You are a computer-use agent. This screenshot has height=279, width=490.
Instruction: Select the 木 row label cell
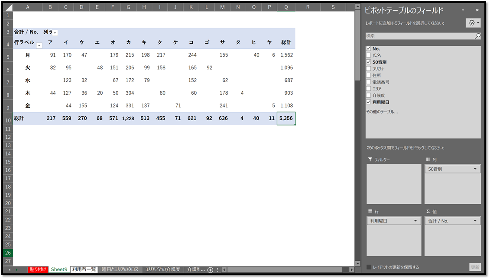point(27,93)
